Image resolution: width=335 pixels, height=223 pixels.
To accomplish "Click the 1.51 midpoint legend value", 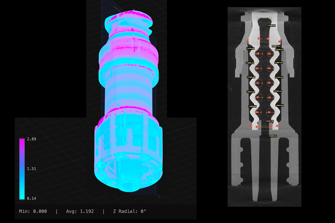I will coord(31,169).
